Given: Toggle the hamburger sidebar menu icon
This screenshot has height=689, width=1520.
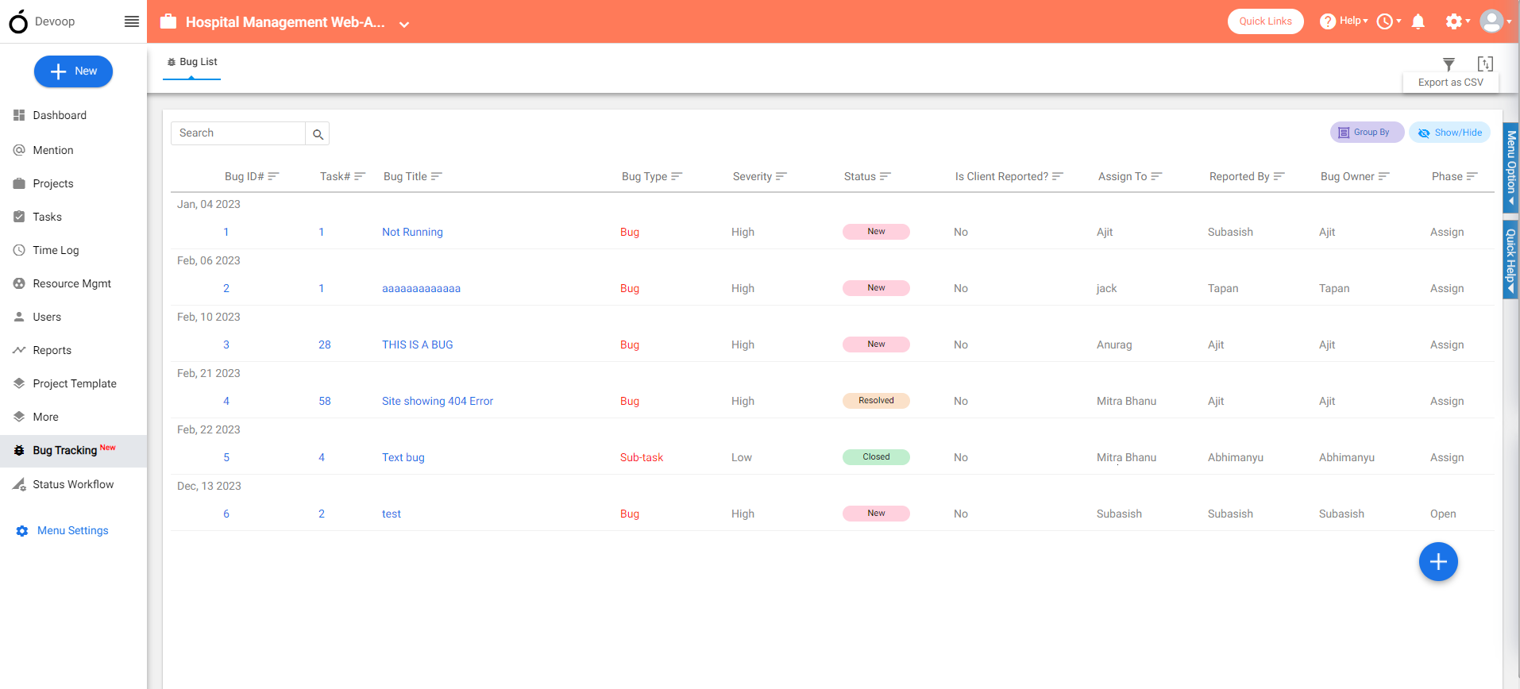Looking at the screenshot, I should (132, 21).
